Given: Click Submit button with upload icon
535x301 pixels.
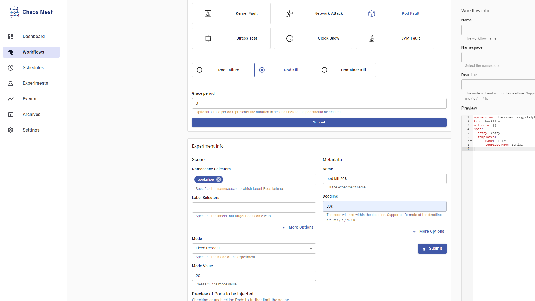Looking at the screenshot, I should [432, 249].
